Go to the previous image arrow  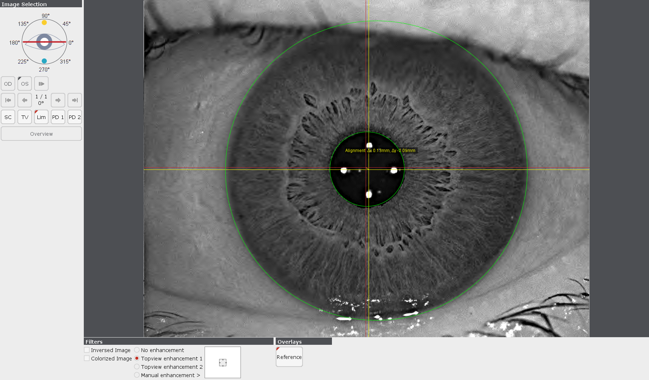click(x=24, y=100)
